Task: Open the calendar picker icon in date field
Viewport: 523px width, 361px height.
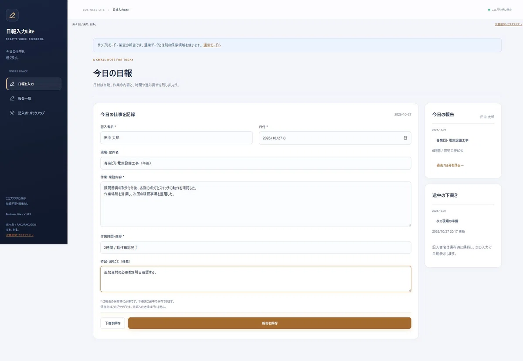Action: pos(405,138)
